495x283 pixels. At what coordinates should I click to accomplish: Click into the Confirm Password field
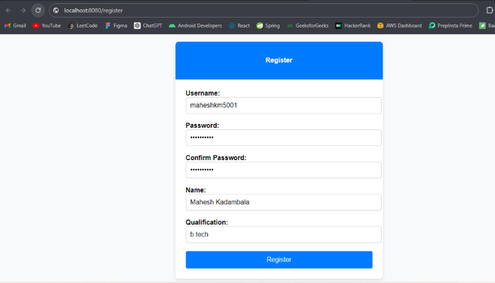click(284, 170)
